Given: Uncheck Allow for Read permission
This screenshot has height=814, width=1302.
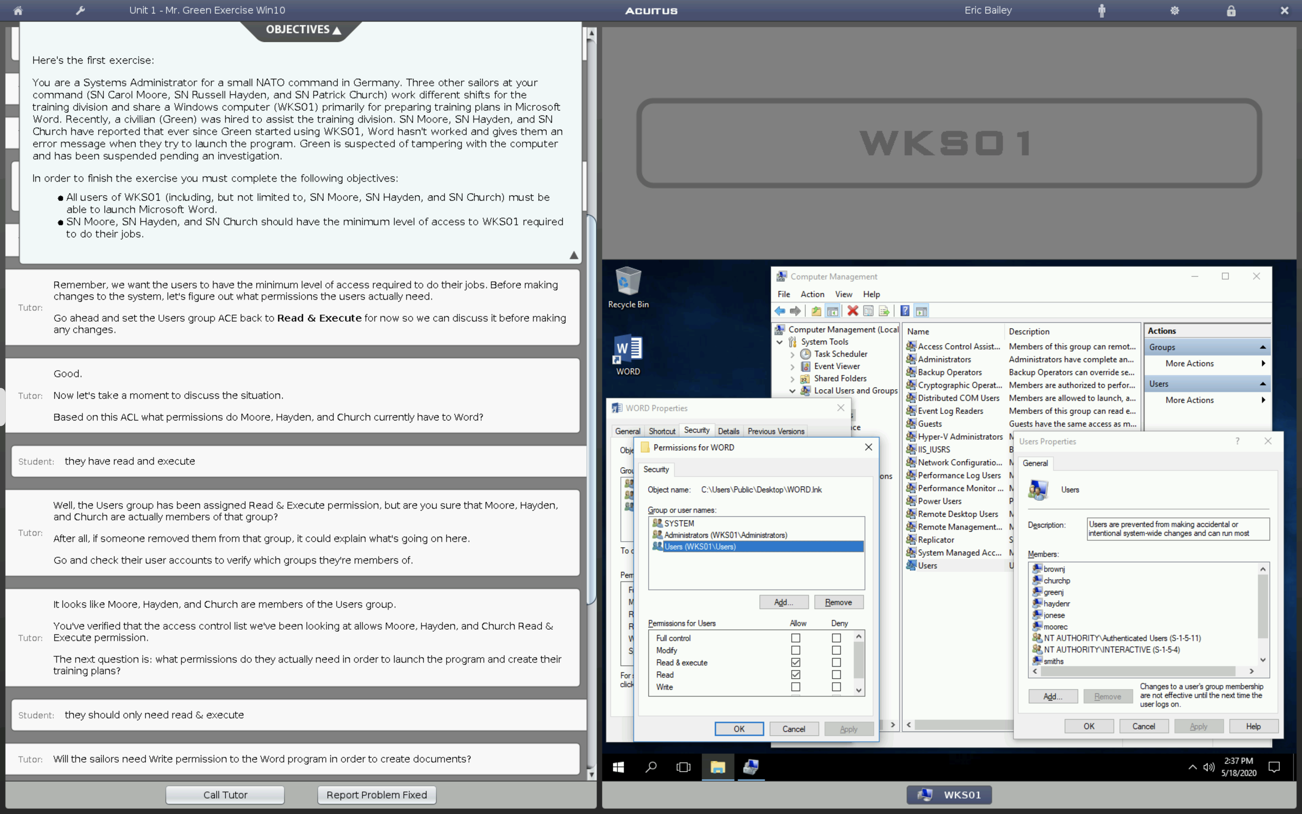Looking at the screenshot, I should [795, 674].
